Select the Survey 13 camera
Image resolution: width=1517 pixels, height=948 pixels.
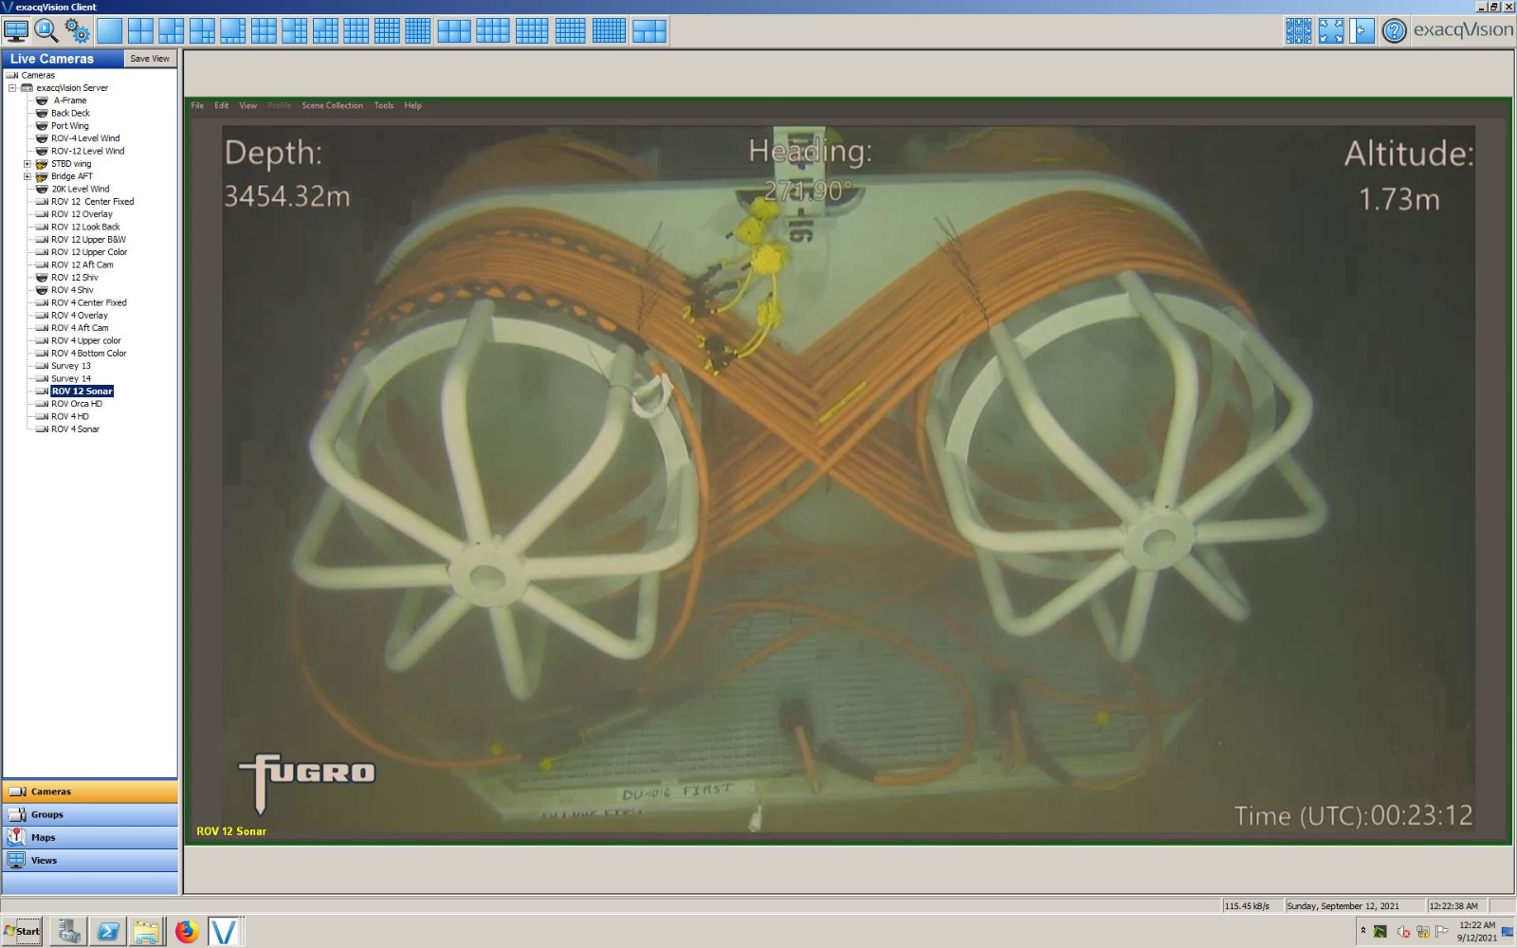(x=71, y=366)
